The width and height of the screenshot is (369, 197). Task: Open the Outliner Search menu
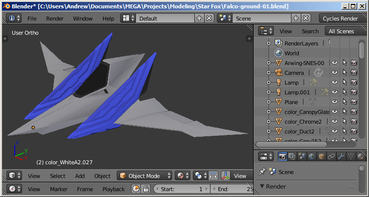click(x=310, y=31)
